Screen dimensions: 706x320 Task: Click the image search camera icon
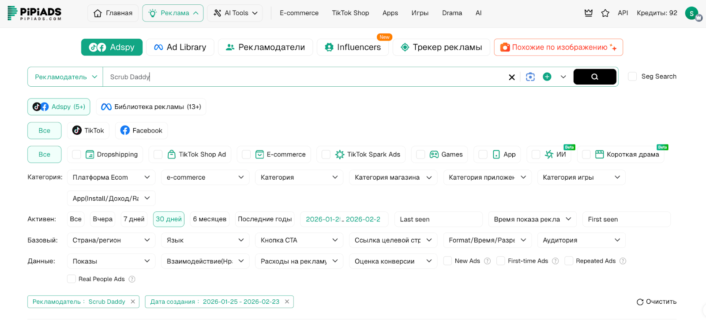pyautogui.click(x=530, y=77)
